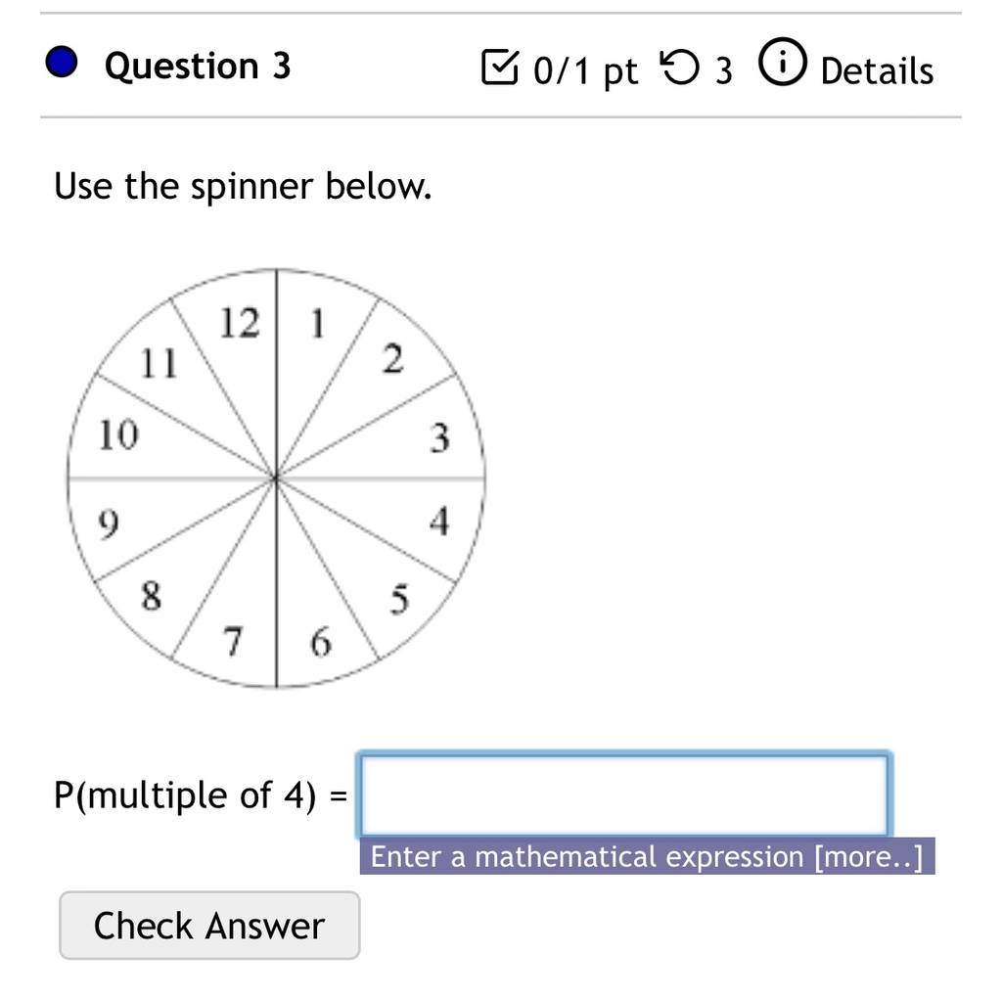1002x999 pixels.
Task: Open the [more..] expression help link
Action: [869, 856]
